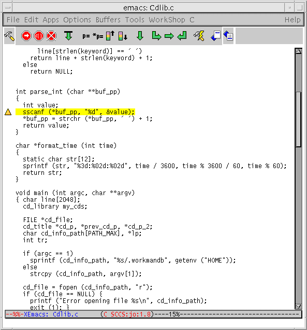The image size is (307, 330).
Task: Step out with green return arrow icon
Action: (182, 36)
